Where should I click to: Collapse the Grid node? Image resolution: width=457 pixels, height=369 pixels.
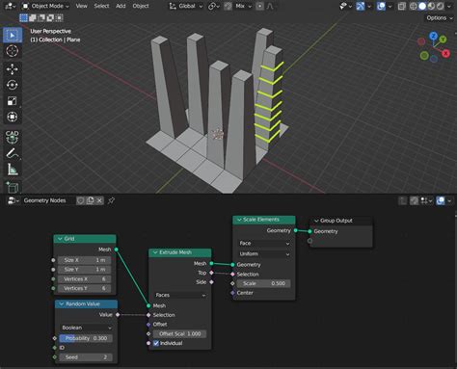(x=60, y=239)
